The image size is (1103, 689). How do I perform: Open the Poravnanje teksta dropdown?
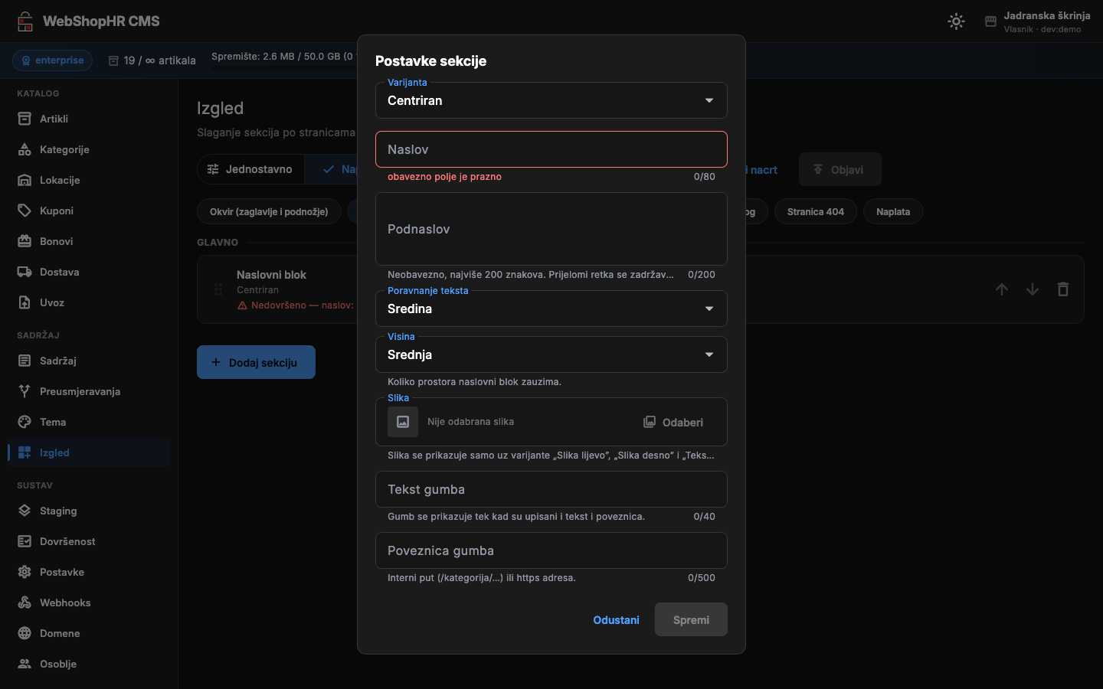551,309
